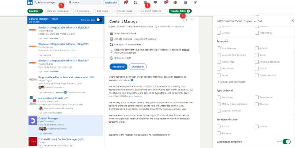The height and width of the screenshot is (148, 295).
Task: Check the Agrial checkbox
Action: [257, 55]
